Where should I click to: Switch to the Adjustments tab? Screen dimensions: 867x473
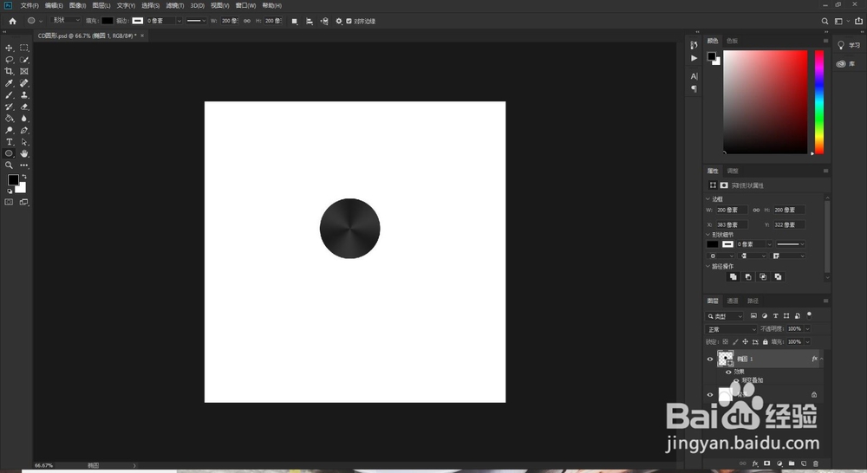(733, 171)
